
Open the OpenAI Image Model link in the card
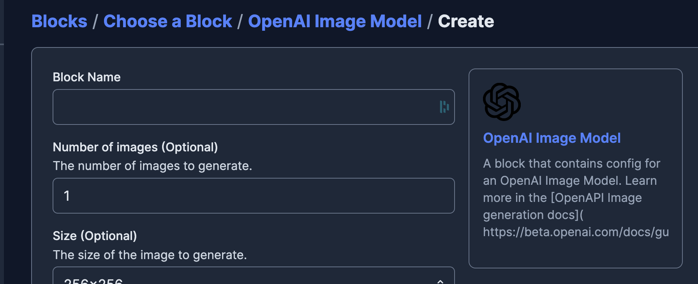[x=552, y=138]
